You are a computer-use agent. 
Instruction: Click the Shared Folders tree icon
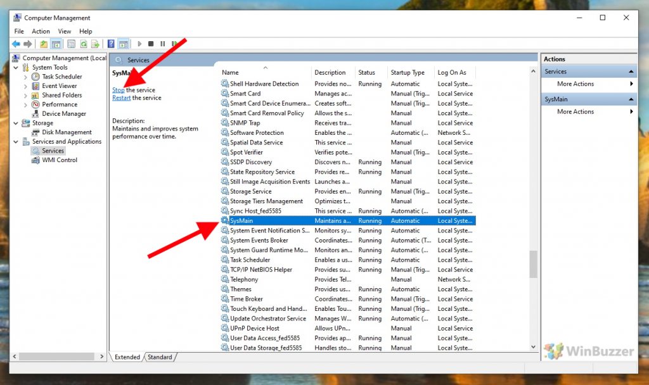pos(35,95)
